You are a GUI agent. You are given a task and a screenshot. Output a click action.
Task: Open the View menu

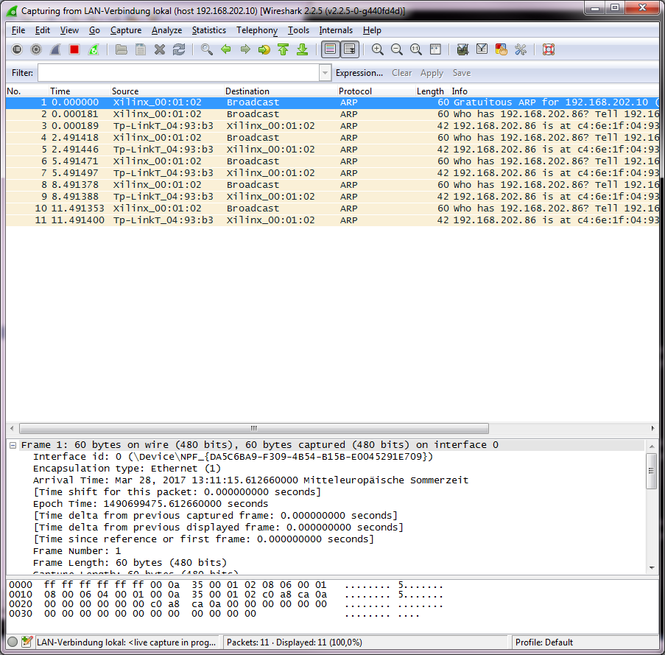(x=69, y=30)
